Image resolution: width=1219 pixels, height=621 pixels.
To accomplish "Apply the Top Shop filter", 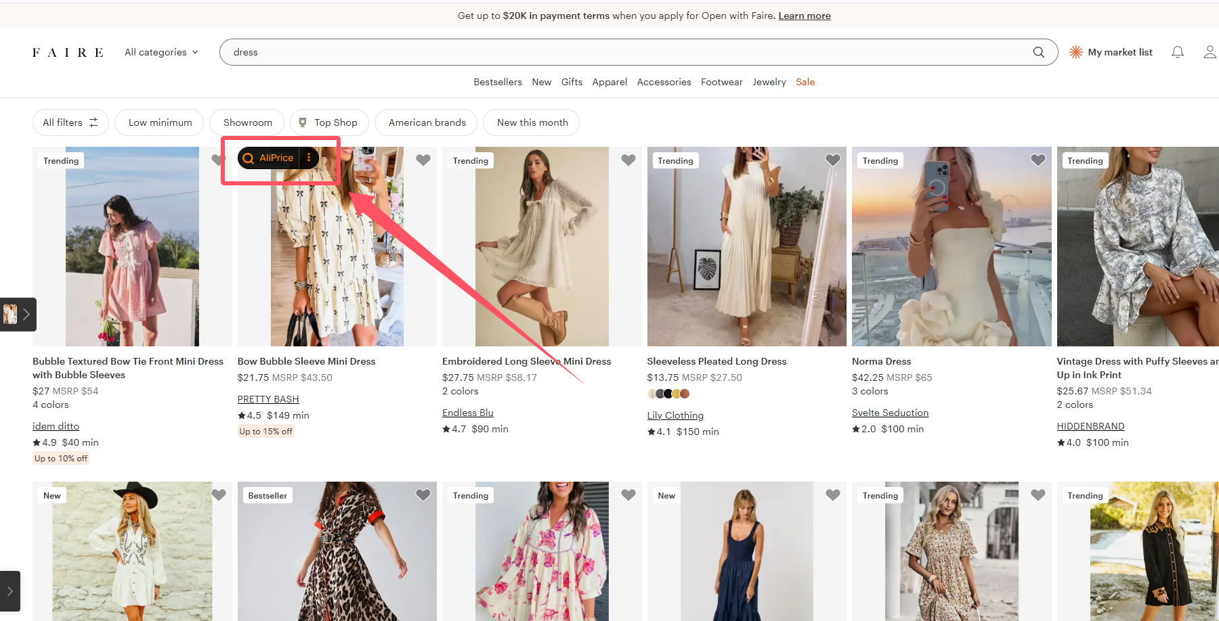I will [329, 122].
